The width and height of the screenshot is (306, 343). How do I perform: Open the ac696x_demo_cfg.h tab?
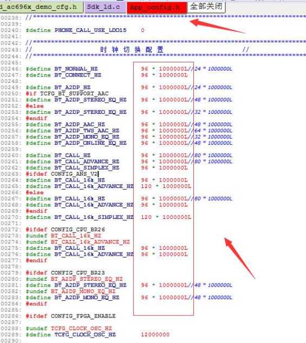coord(41,7)
